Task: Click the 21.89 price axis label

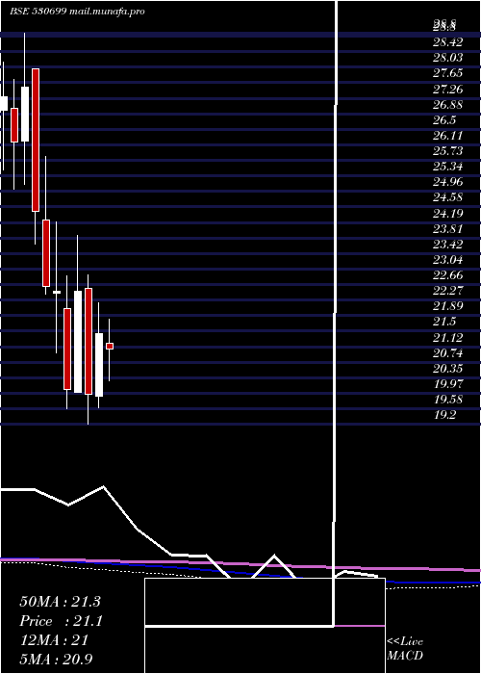Action: point(448,306)
